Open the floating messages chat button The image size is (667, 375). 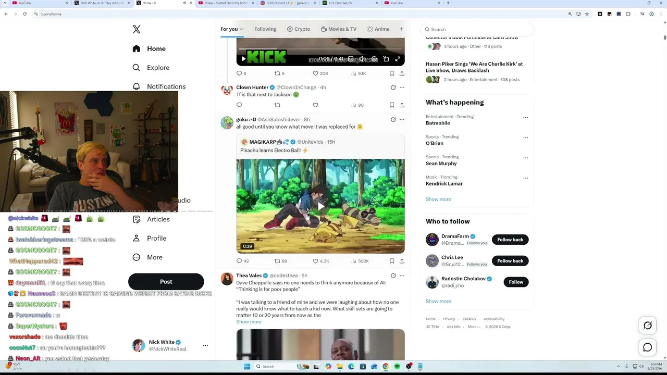tap(648, 347)
